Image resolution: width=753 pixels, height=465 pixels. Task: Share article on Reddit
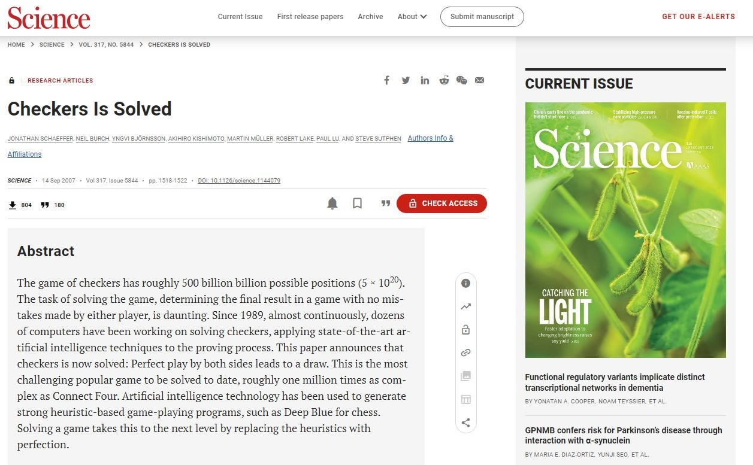coord(444,81)
